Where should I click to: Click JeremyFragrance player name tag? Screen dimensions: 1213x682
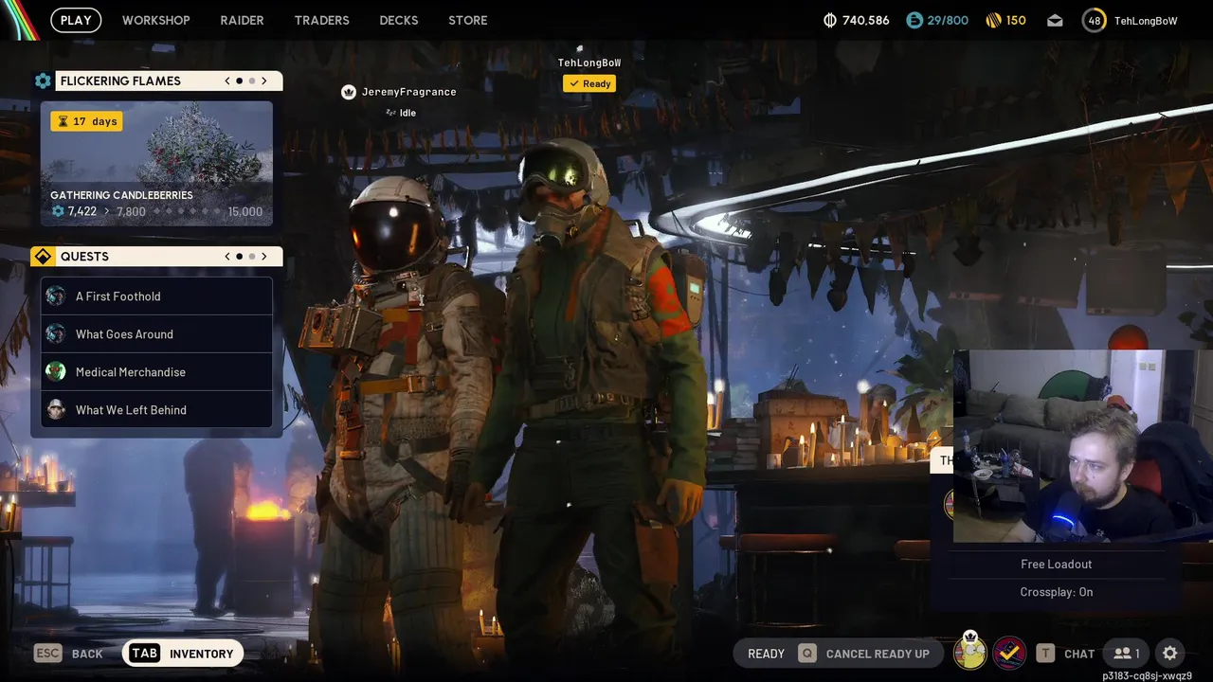click(x=408, y=92)
